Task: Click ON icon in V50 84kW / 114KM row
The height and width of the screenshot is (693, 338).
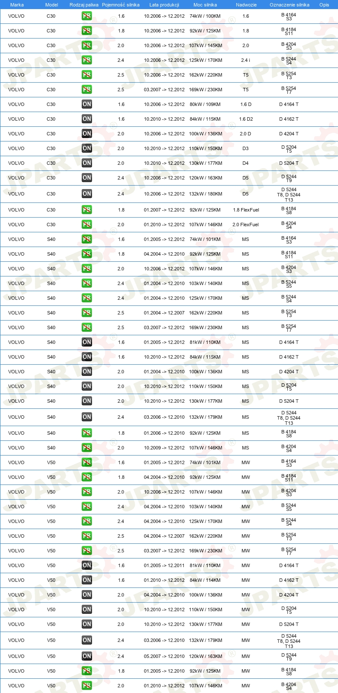Action: tap(87, 580)
